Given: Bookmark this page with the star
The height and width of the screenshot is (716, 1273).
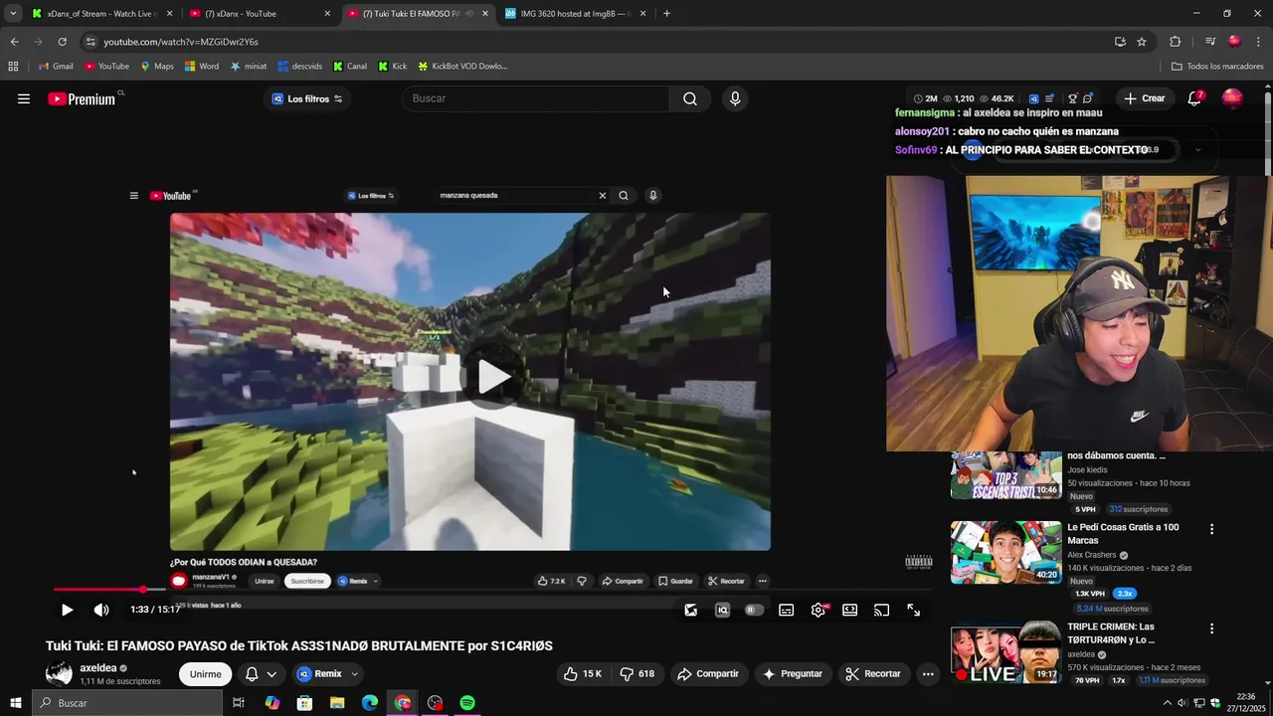Looking at the screenshot, I should (1142, 42).
